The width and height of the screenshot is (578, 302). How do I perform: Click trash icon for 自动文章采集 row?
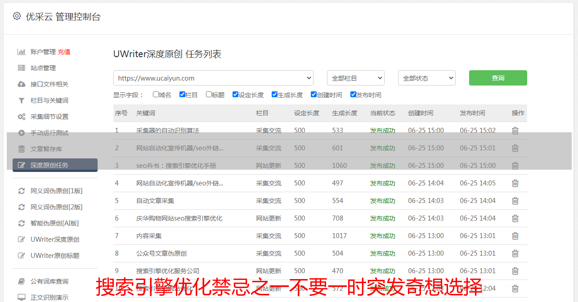(515, 201)
